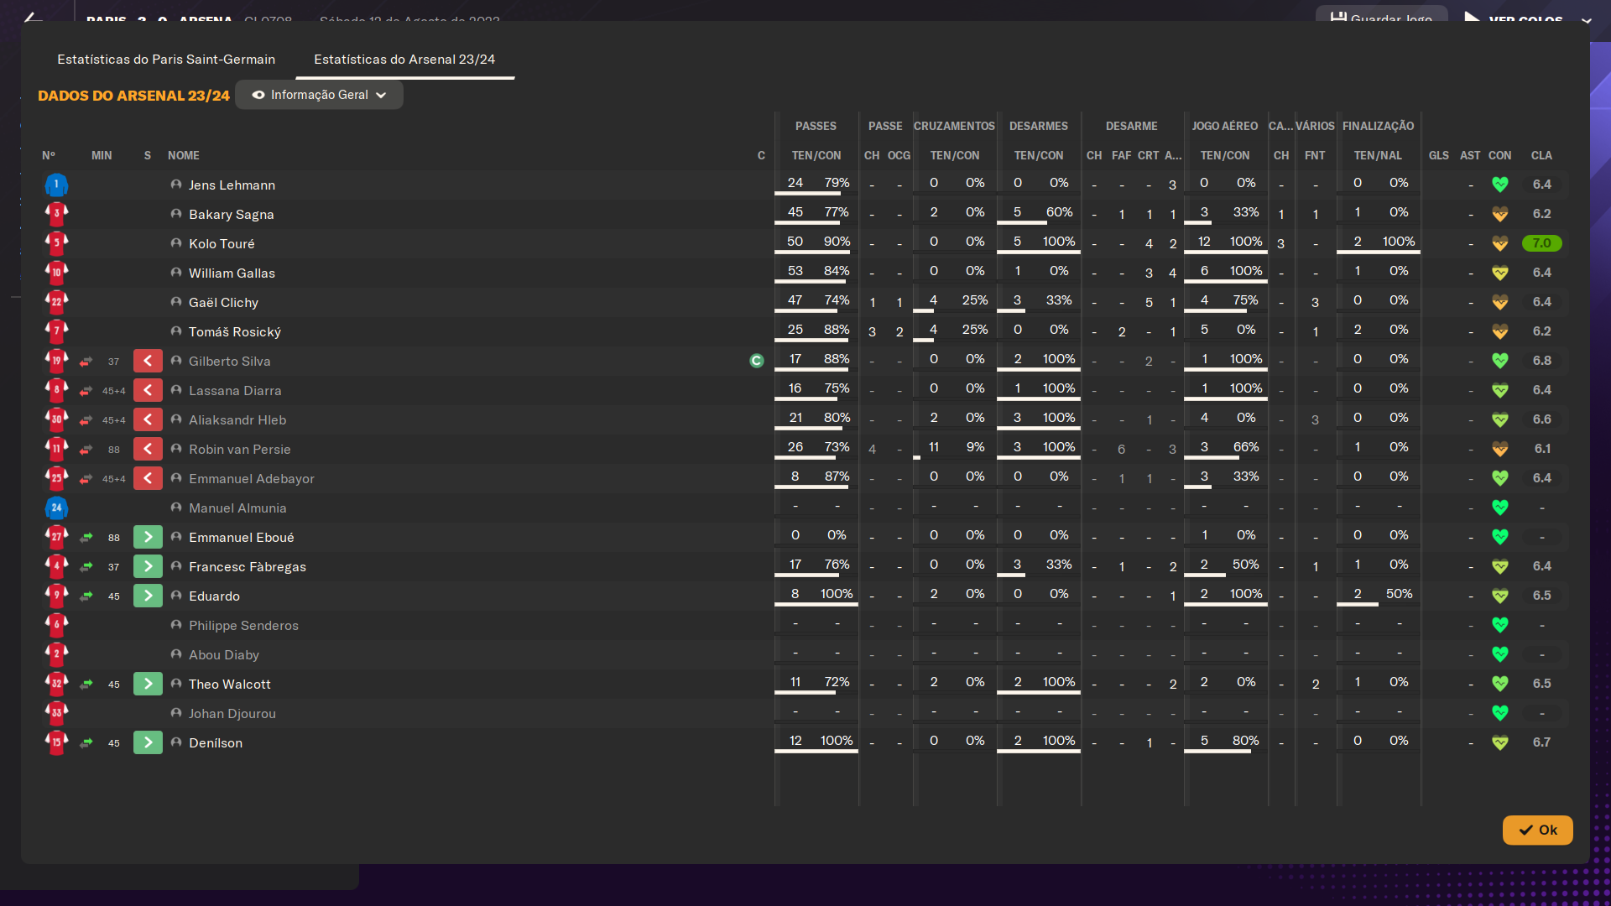Click Jens Lehmann's blue goalkeeper shirt icon
This screenshot has width=1611, height=906.
point(56,185)
